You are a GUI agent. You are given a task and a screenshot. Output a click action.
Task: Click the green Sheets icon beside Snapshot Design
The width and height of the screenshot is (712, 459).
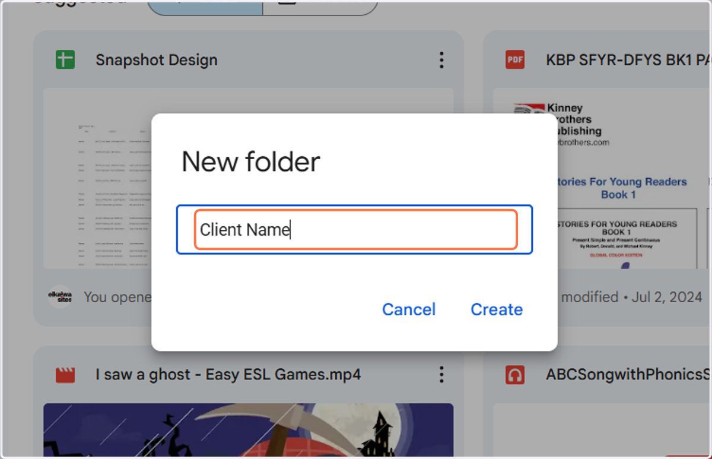click(x=65, y=59)
